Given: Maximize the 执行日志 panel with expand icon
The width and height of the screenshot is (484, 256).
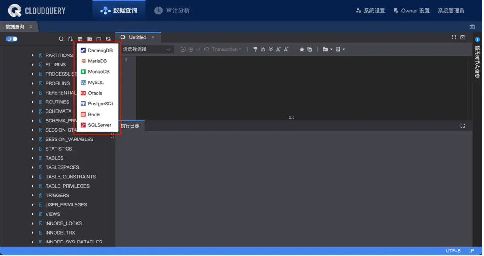Looking at the screenshot, I should tap(463, 126).
